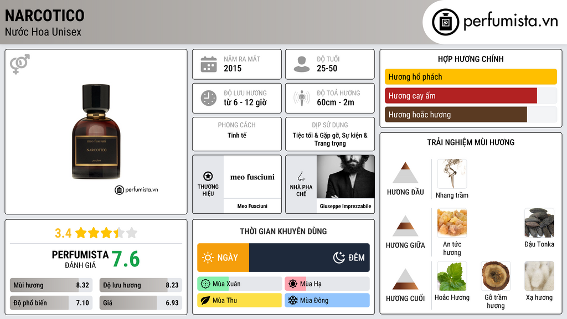Screen dimensions: 567x319
Task: Click the Độ lưu hương 8.23 score bar
Action: point(141,285)
